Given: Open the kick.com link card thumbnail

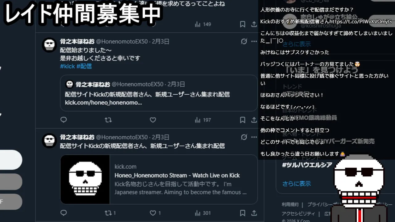Looking at the screenshot, I should [85, 179].
